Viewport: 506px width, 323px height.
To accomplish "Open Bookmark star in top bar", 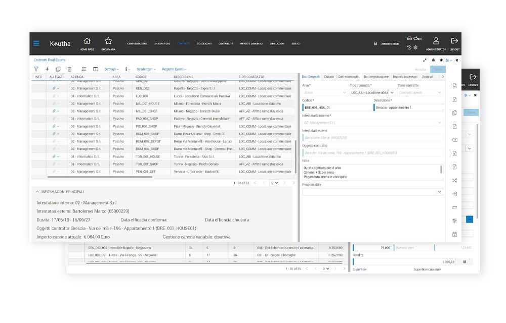I will (x=108, y=41).
